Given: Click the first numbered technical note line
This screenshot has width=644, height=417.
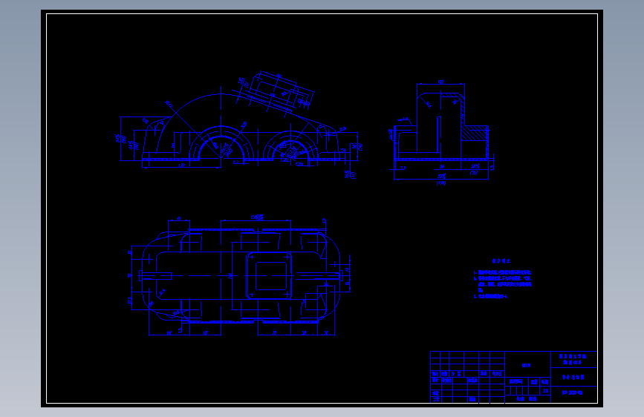Looking at the screenshot, I should pos(502,272).
